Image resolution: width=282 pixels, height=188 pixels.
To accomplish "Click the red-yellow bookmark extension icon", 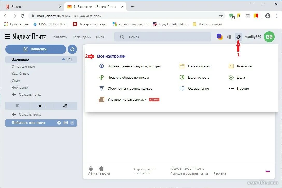I will click(x=256, y=16).
